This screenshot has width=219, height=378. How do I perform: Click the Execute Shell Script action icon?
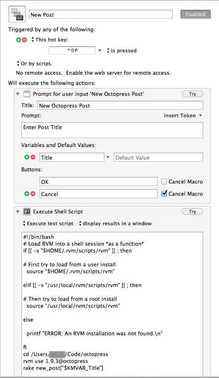[x=27, y=212]
